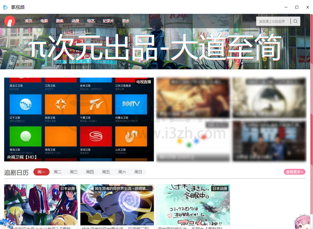Screen dimensions: 313x229
Task: Click the 陕西卫视 orange tile
Action: (61, 136)
